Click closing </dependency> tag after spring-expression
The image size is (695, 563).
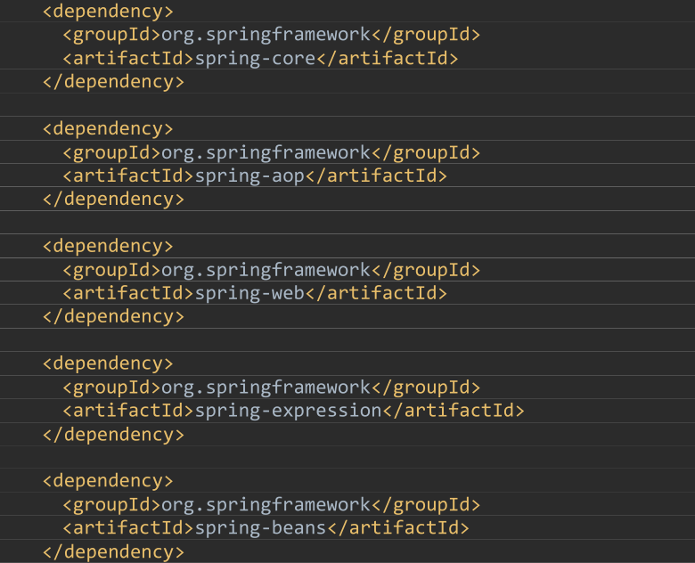[x=113, y=435]
